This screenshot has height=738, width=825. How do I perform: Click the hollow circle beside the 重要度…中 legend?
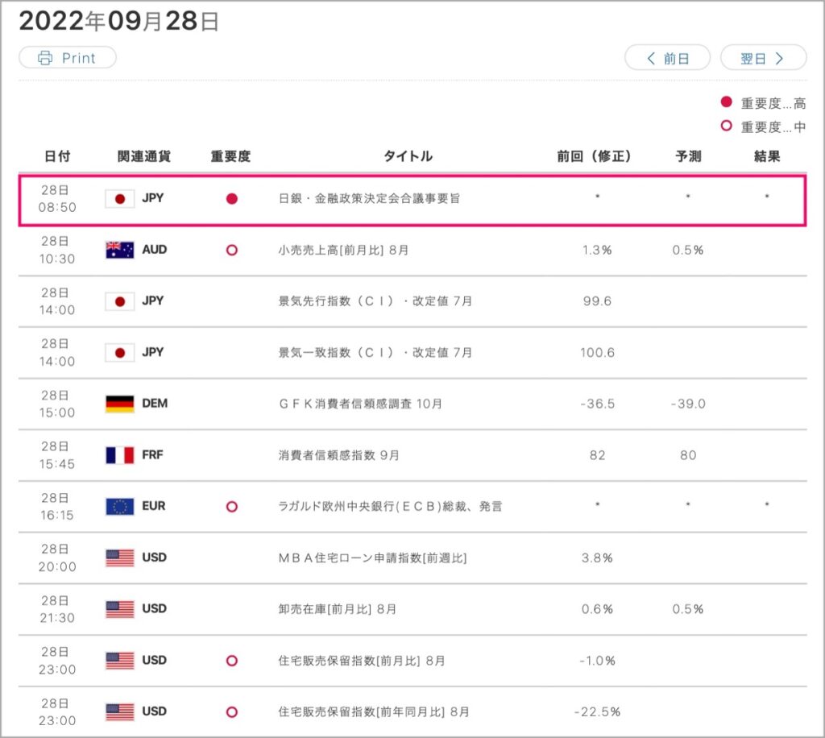pos(727,126)
